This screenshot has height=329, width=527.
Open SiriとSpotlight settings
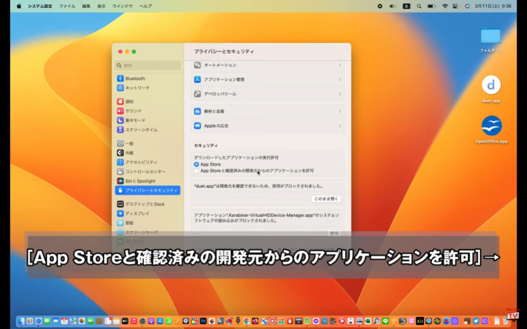[148, 181]
